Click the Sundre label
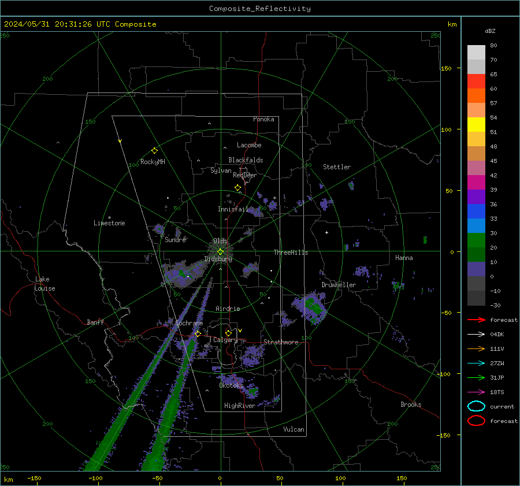 175,239
